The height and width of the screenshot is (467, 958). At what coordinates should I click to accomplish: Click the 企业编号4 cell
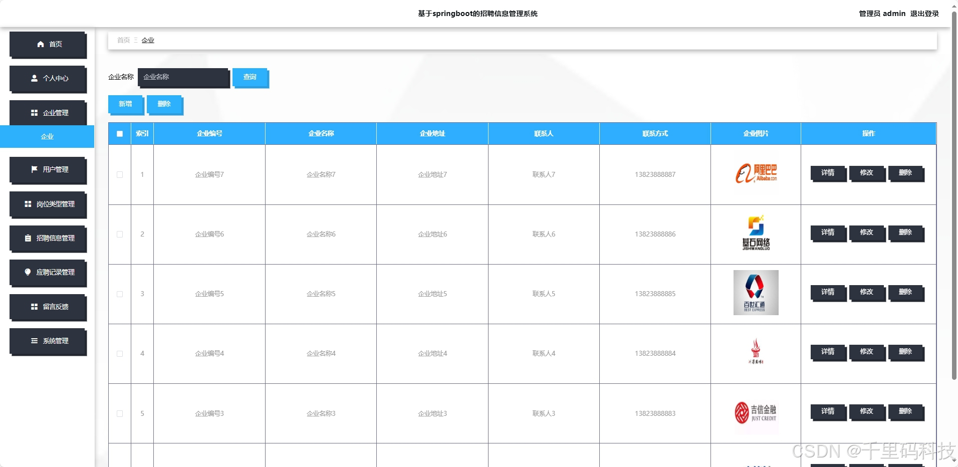coord(209,353)
